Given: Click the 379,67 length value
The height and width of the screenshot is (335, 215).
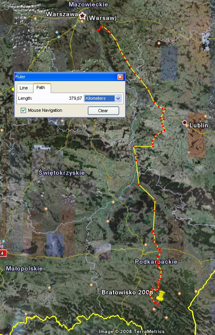Looking at the screenshot, I should point(75,98).
